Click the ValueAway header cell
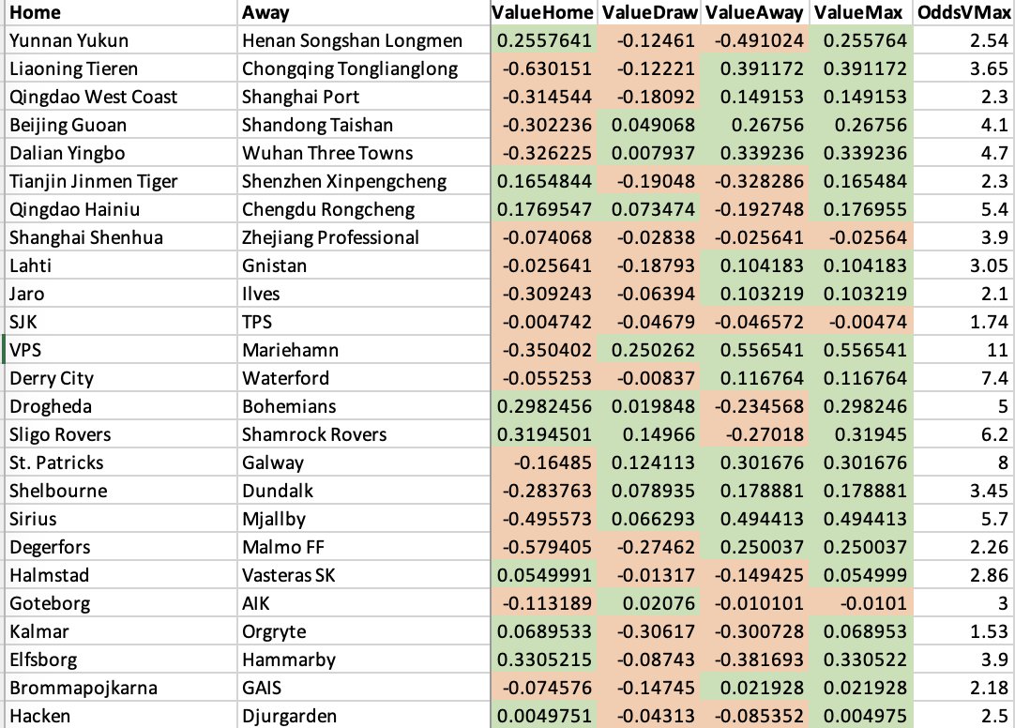The width and height of the screenshot is (1015, 728). tap(754, 12)
